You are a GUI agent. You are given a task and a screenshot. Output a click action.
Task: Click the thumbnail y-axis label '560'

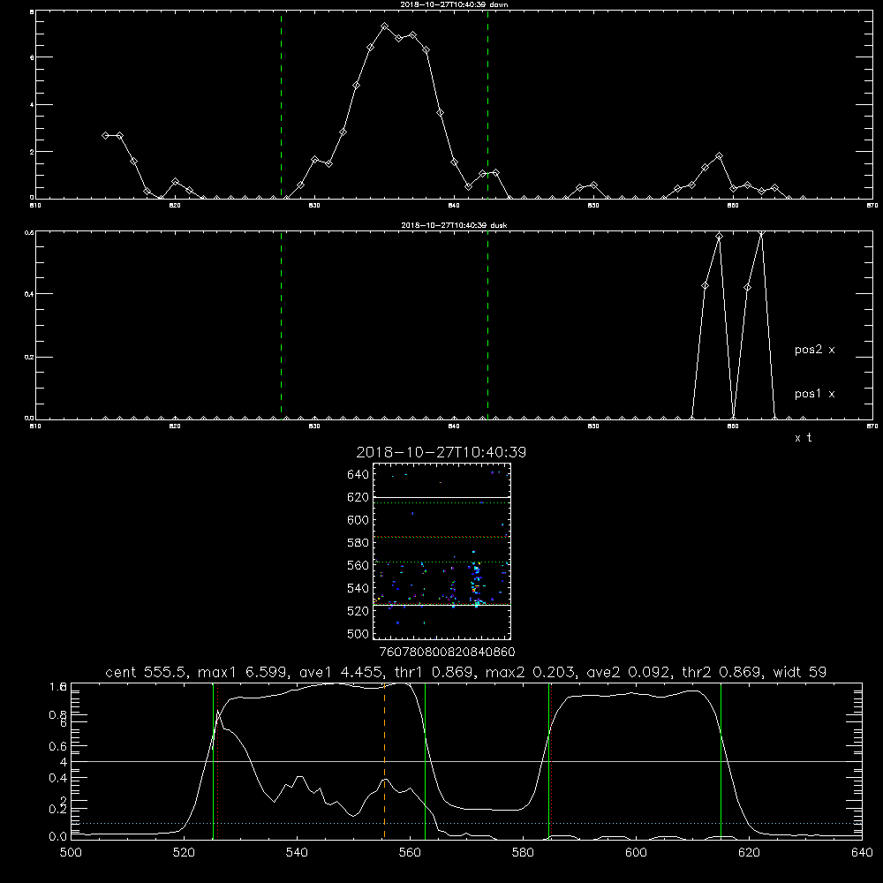click(358, 565)
